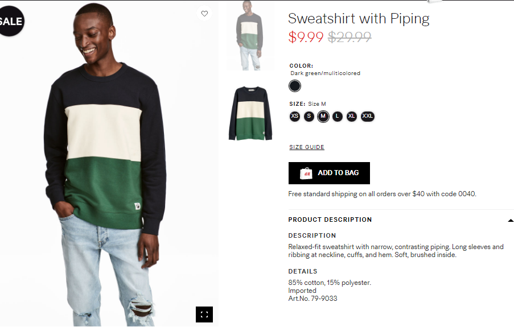This screenshot has width=514, height=327.
Task: Click the heart favorite icon
Action: 204,14
